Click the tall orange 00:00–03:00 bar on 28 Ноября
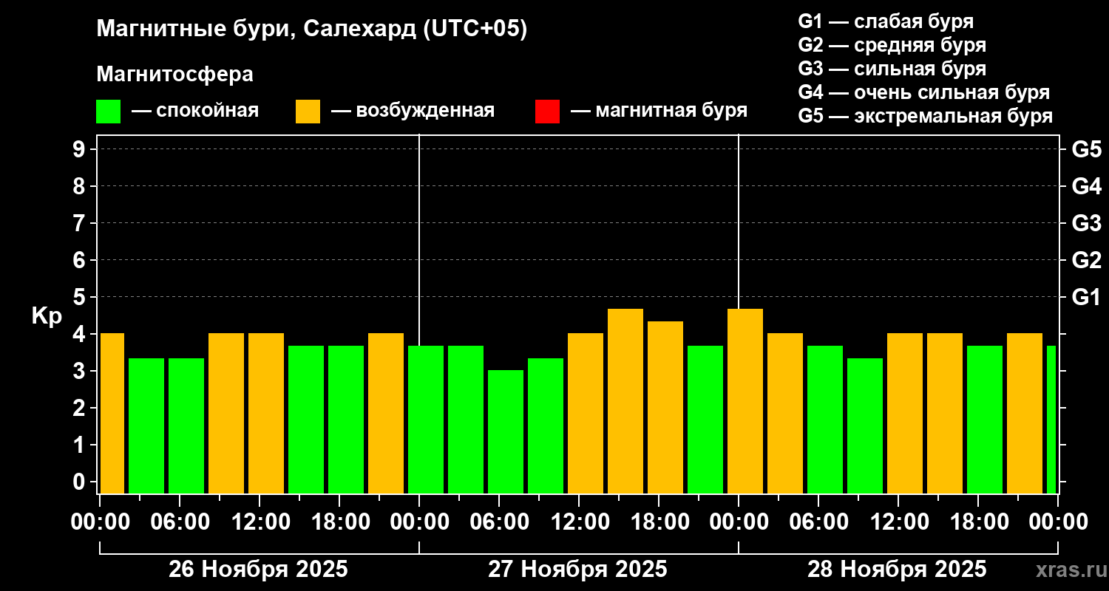The image size is (1109, 591). click(x=745, y=401)
